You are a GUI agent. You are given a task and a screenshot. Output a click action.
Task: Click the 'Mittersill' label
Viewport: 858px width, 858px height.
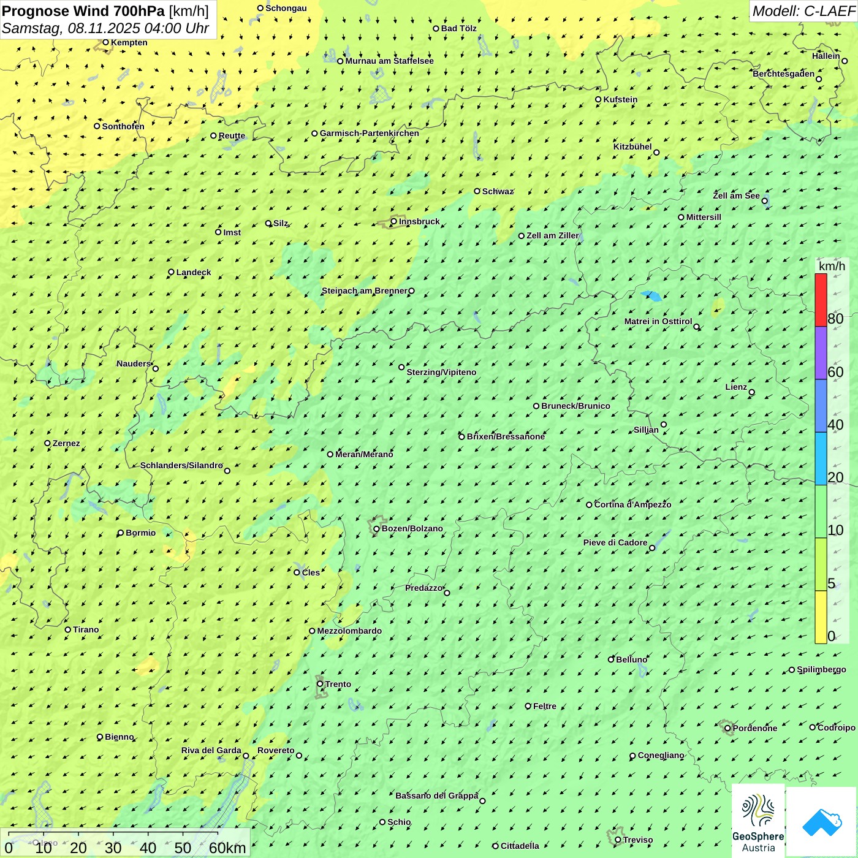(x=704, y=217)
